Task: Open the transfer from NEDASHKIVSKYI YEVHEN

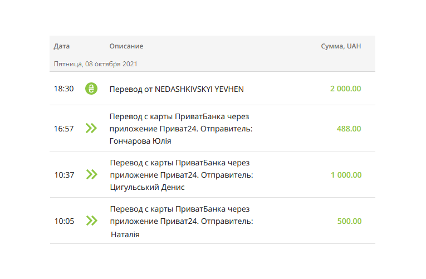Action: click(x=177, y=89)
